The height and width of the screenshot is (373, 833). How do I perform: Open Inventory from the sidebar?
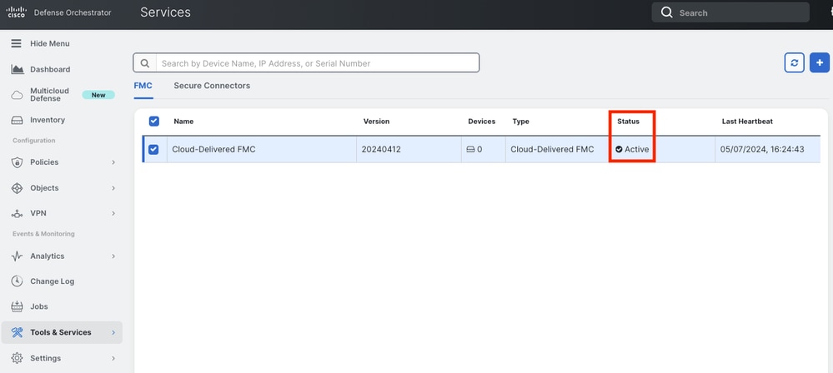click(48, 121)
